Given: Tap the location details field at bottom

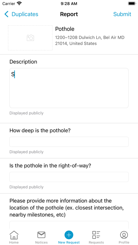Looking at the screenshot, I should (x=69, y=225).
